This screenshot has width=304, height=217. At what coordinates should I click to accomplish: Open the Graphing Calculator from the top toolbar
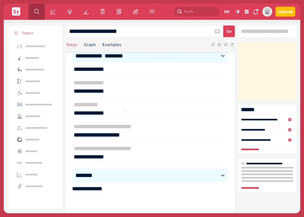pyautogui.click(x=53, y=12)
